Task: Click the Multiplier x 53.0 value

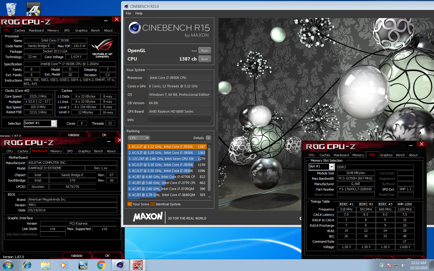Action: [x=38, y=102]
